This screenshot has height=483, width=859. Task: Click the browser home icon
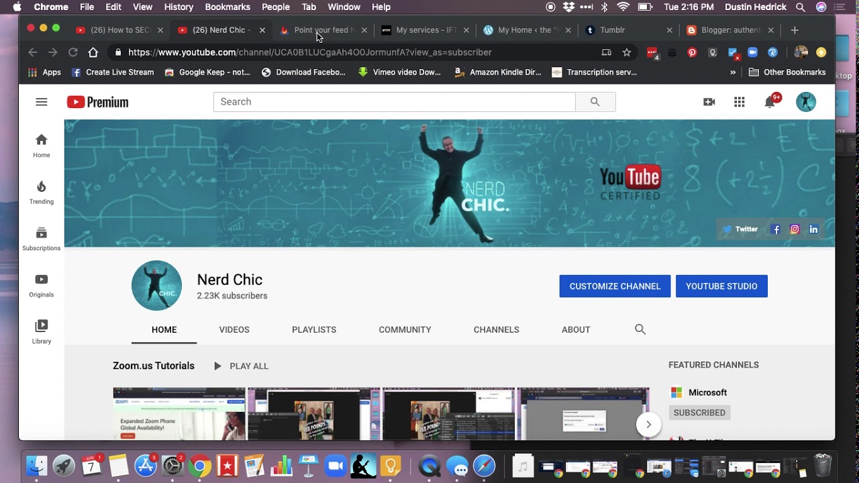click(93, 52)
